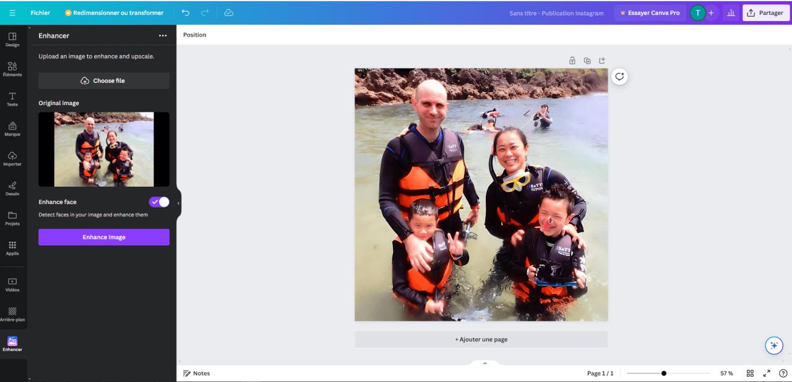Screen dimensions: 792x382
Task: Click Ajouter une page button
Action: point(481,339)
